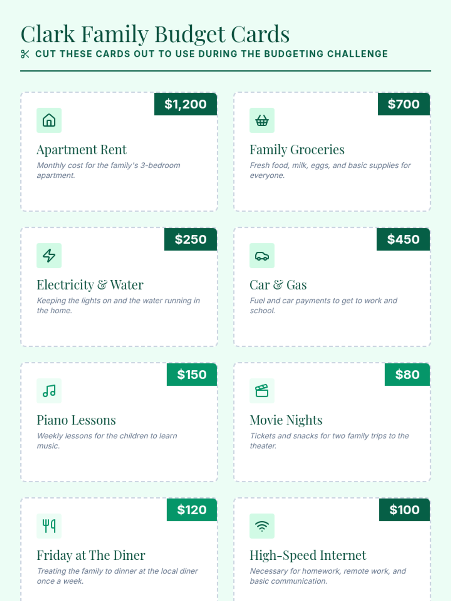Click the Clark Family Budget Cards heading
This screenshot has width=451, height=601.
point(155,34)
